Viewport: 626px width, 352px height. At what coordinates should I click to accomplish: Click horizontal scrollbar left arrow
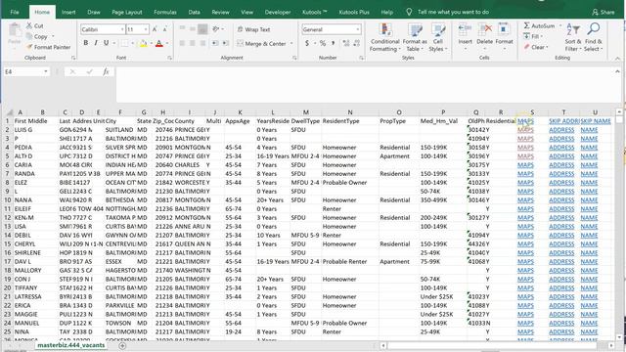[382, 345]
